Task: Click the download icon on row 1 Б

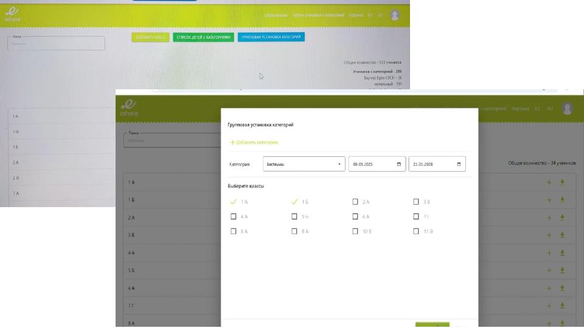Action: pos(562,200)
